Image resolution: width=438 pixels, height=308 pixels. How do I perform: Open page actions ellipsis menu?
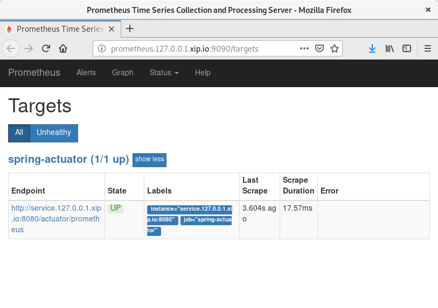[x=304, y=48]
